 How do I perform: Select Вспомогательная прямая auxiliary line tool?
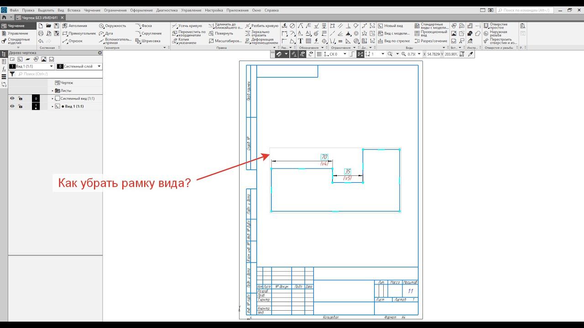(115, 41)
